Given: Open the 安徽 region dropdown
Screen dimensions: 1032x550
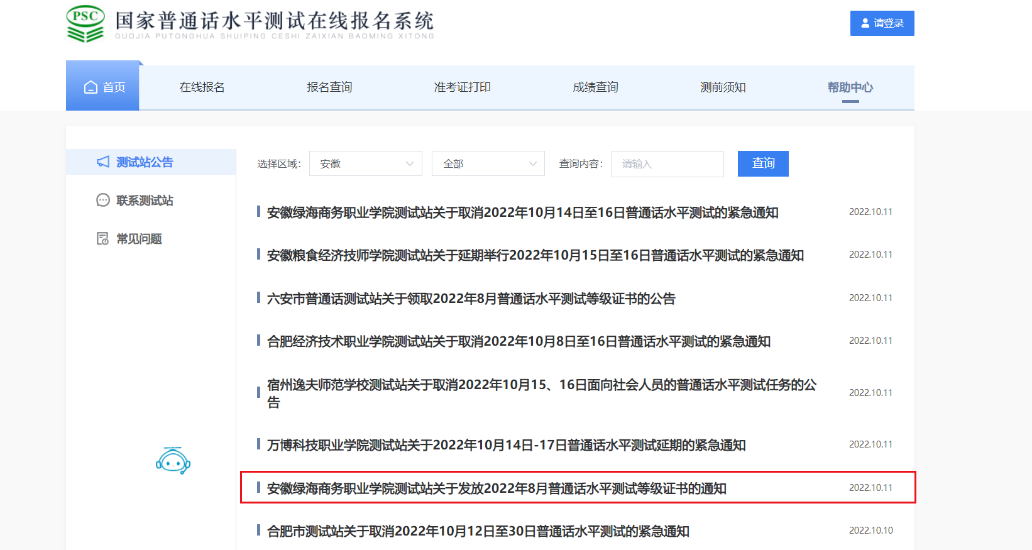Looking at the screenshot, I should point(366,164).
